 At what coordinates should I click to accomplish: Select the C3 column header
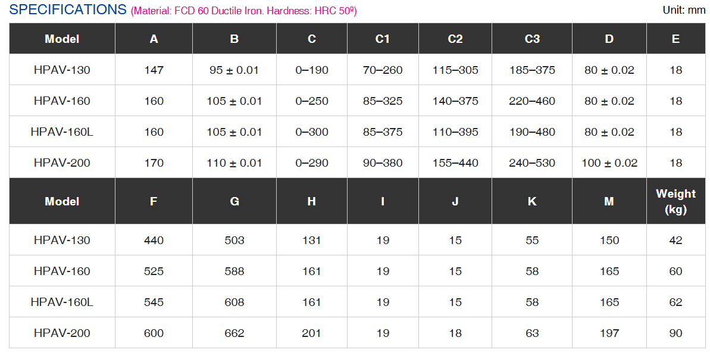532,39
